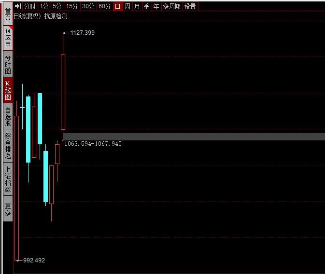Click the 1063.594-1067.945 gap label
Screen dimensions: 325x274
[x=93, y=144]
